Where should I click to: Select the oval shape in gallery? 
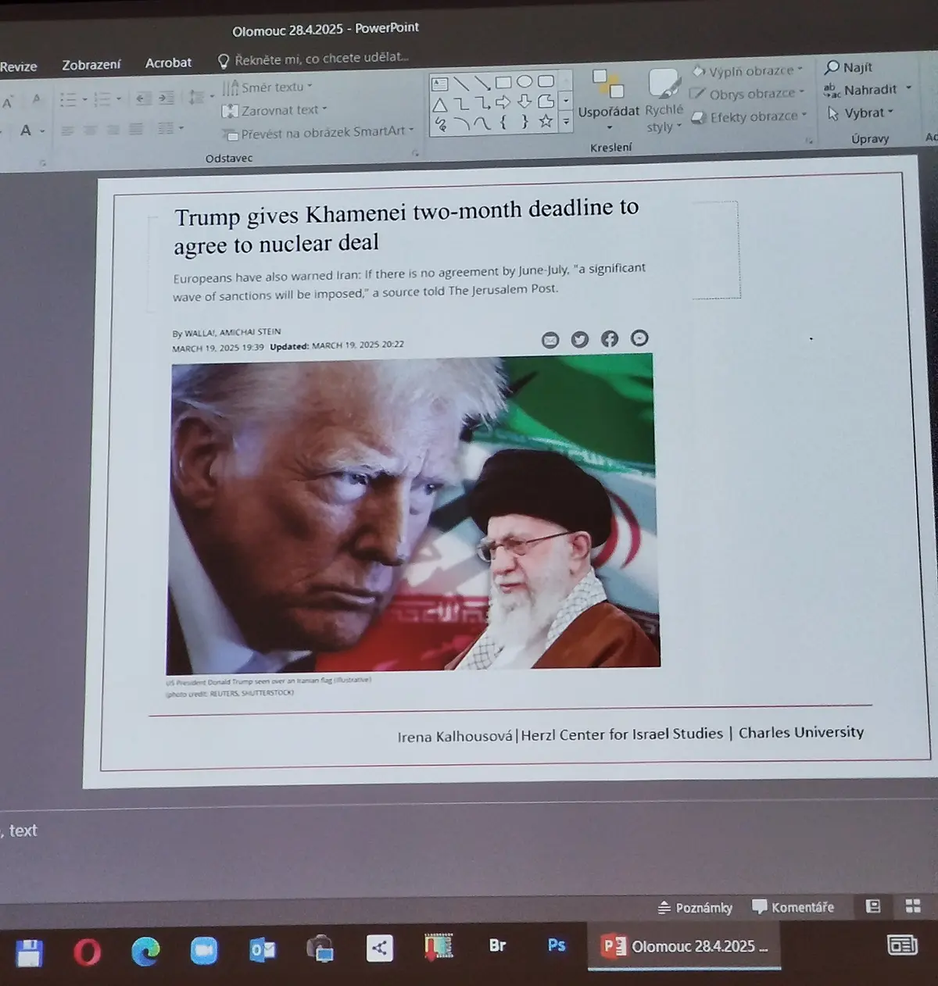pyautogui.click(x=524, y=81)
